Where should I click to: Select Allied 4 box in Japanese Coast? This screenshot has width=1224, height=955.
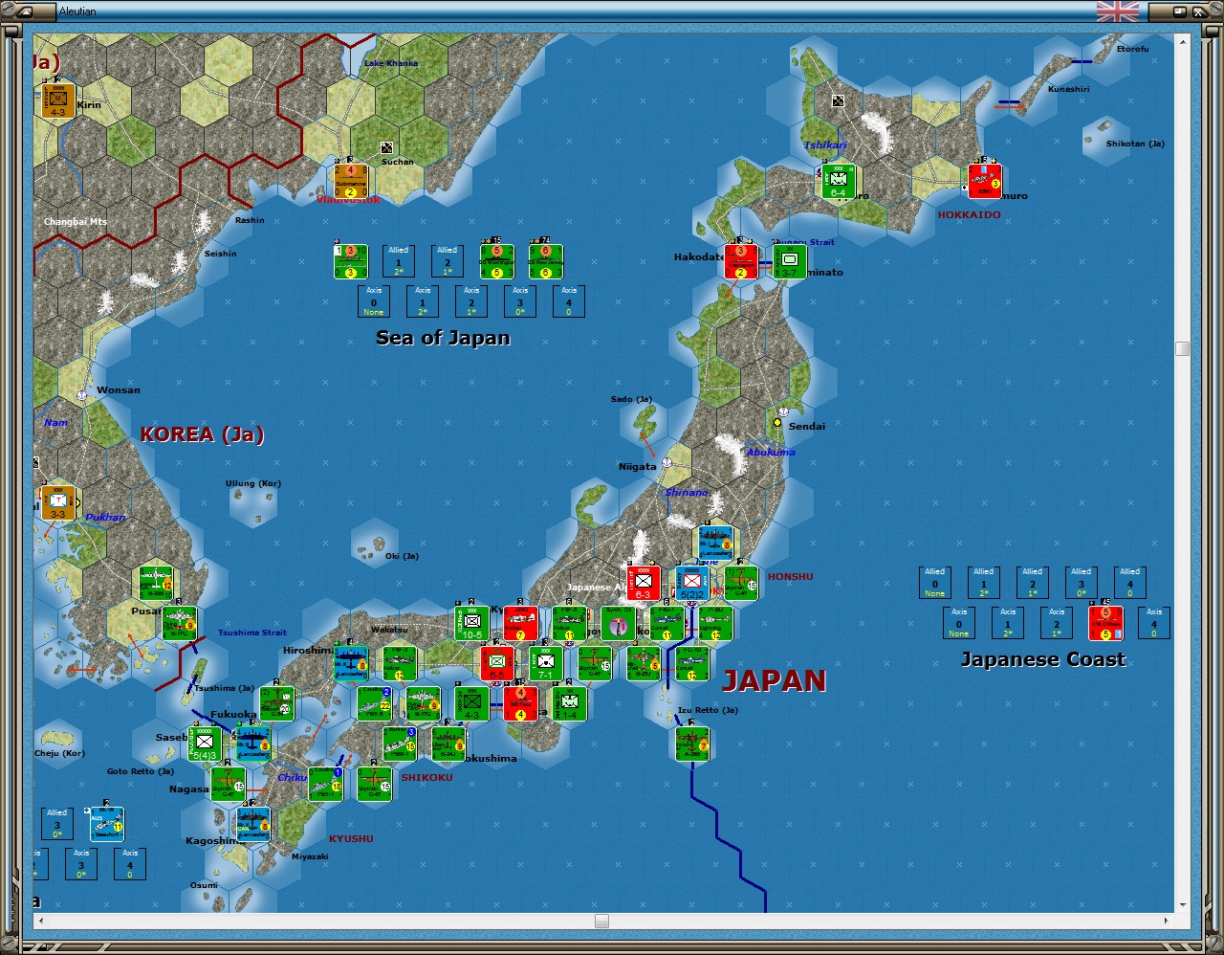click(1130, 583)
